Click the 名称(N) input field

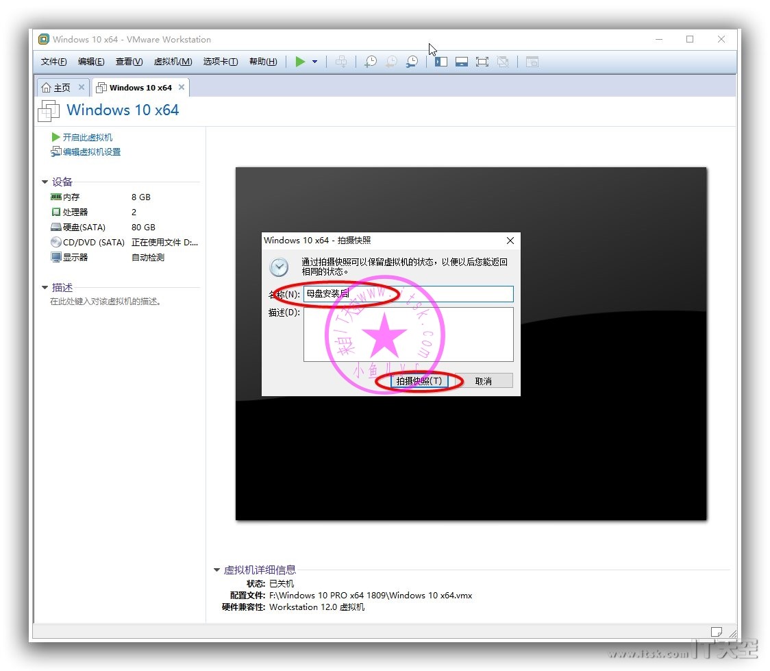tap(408, 294)
